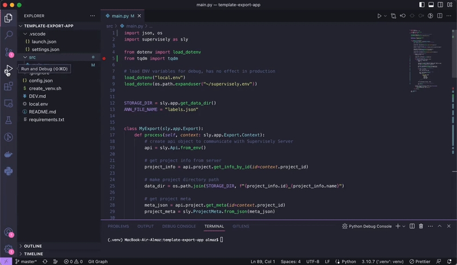
Task: Close the main.py editor tab
Action: pos(139,16)
